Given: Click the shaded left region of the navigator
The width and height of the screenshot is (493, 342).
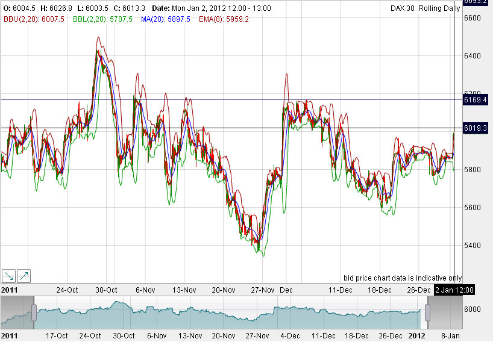Looking at the screenshot, I should coord(17,312).
